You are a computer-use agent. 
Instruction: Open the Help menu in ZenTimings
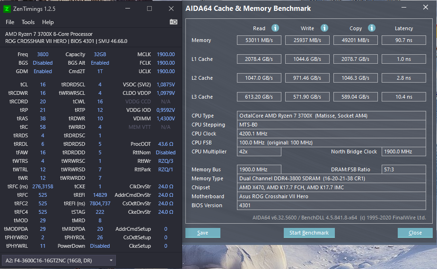[48, 22]
